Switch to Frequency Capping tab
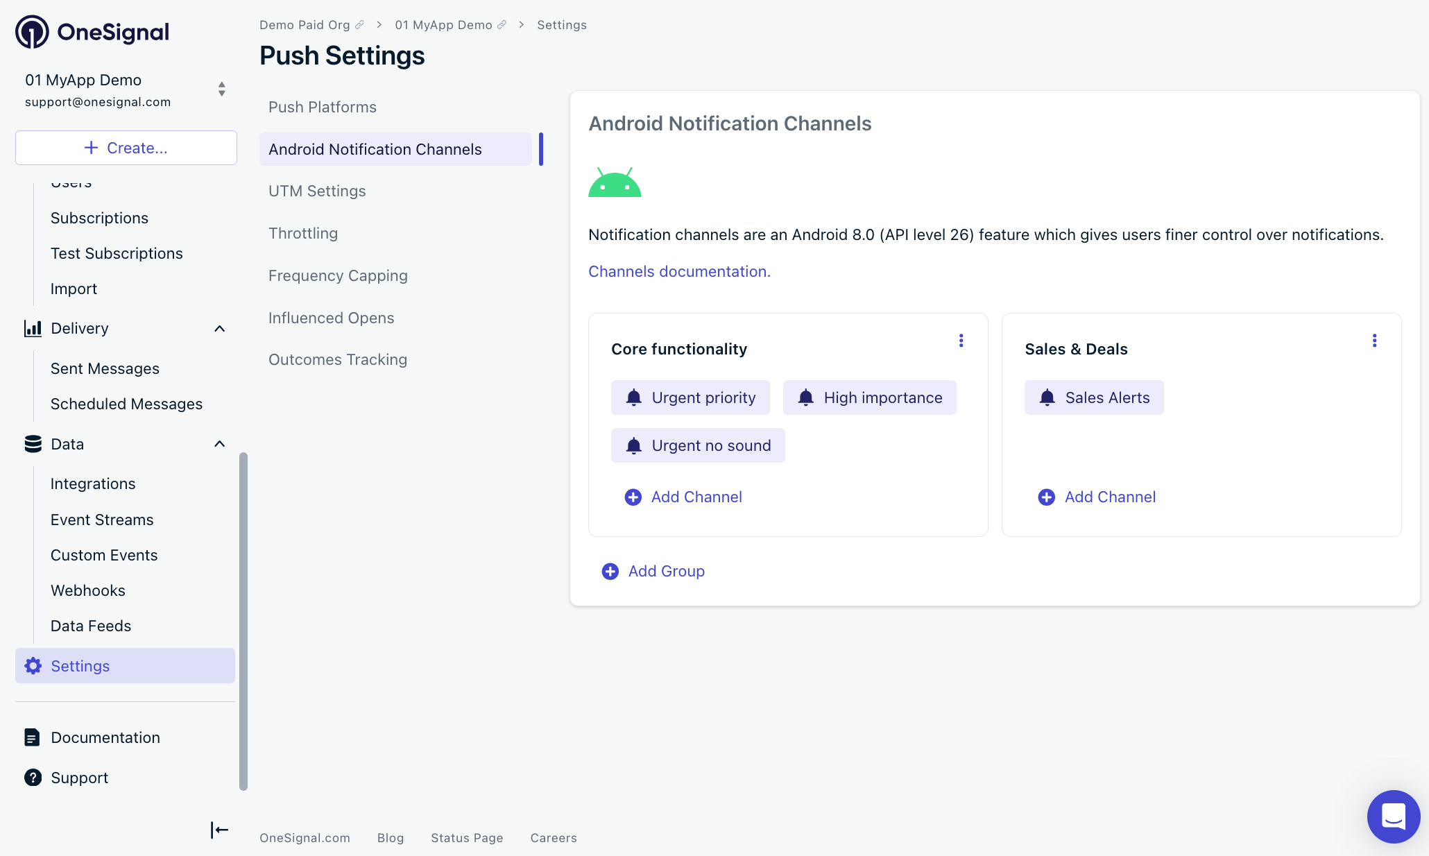This screenshot has height=856, width=1429. pos(338,275)
